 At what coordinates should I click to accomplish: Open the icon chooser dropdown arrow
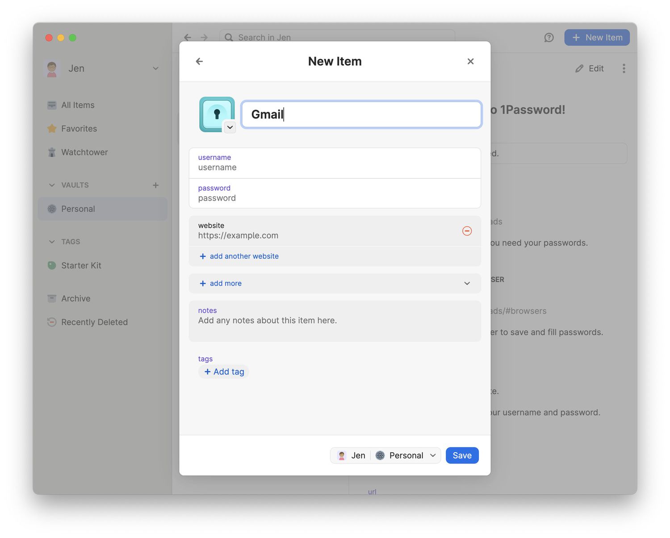point(230,127)
